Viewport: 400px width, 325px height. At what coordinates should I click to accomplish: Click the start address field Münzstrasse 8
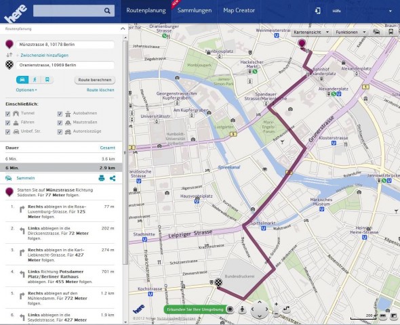coord(65,45)
